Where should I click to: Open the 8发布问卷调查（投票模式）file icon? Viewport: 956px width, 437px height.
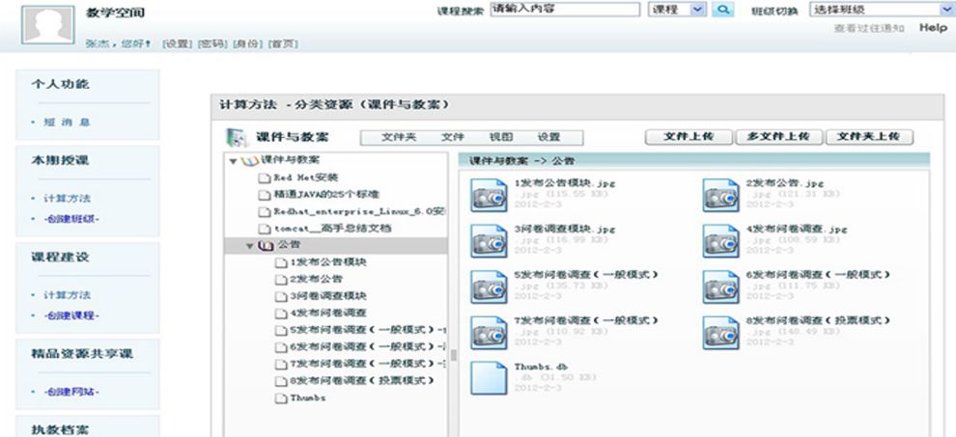[720, 331]
